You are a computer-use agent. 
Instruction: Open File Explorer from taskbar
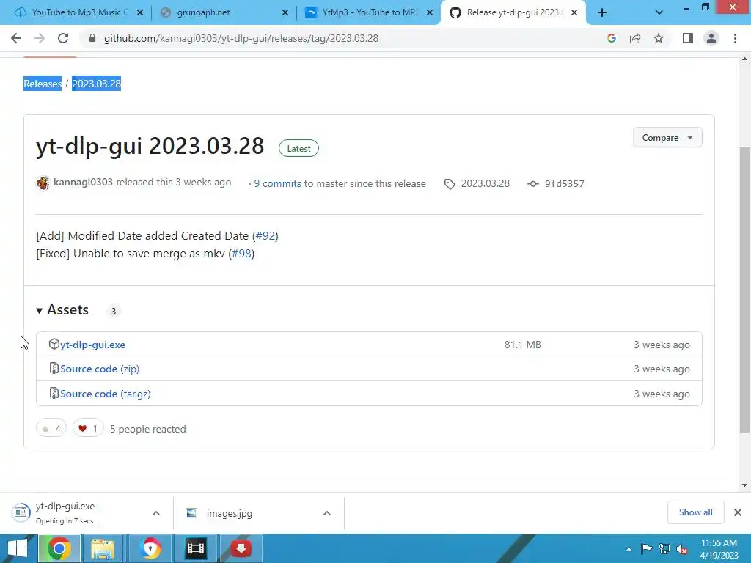point(103,548)
